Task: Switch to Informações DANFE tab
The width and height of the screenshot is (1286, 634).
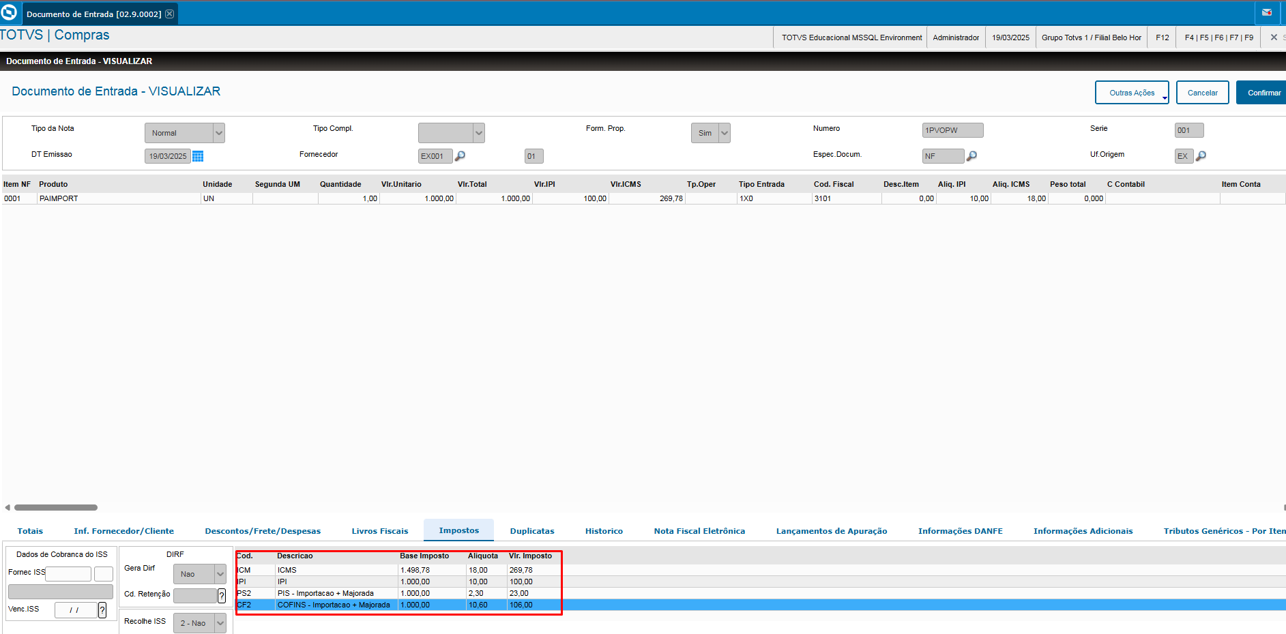Action: (x=960, y=531)
